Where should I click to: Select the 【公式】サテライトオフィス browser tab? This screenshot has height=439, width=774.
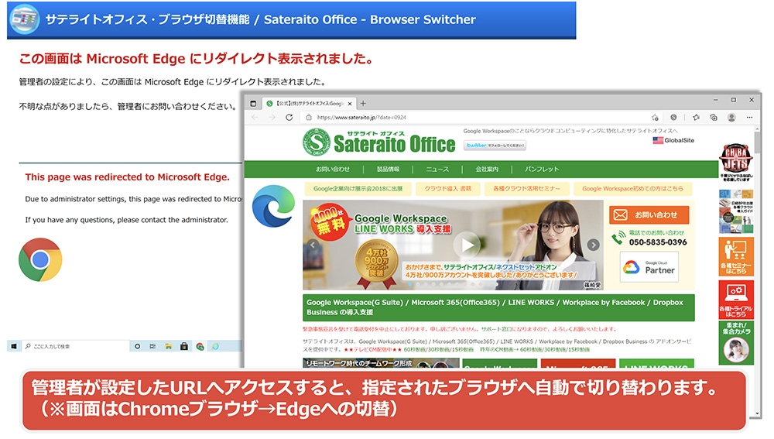309,104
